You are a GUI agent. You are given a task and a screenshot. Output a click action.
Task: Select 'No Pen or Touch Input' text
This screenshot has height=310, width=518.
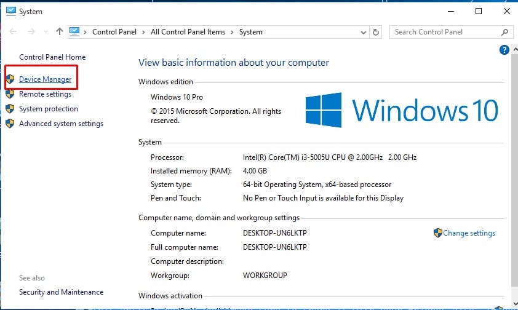[x=280, y=198]
